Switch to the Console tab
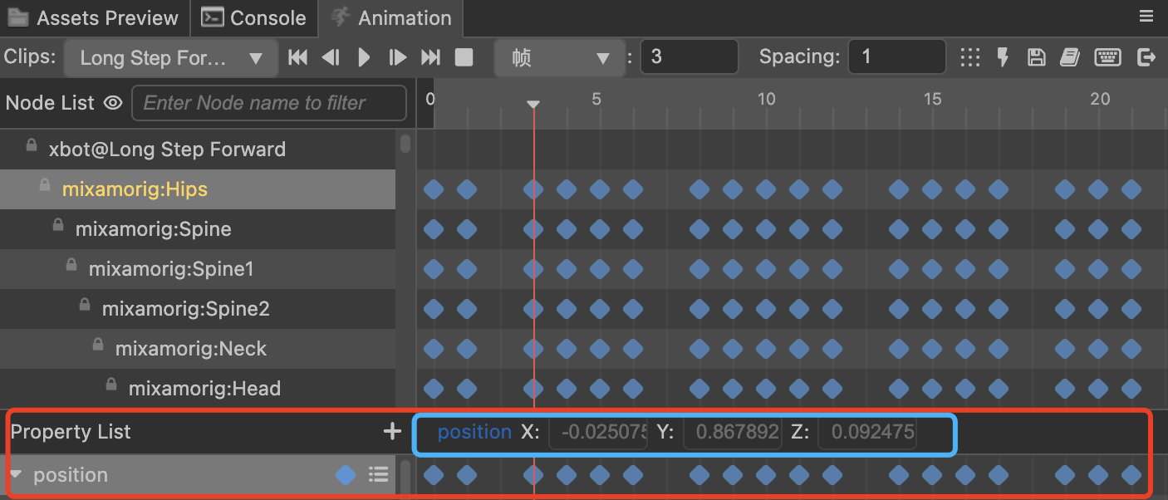This screenshot has height=500, width=1168. 254,17
